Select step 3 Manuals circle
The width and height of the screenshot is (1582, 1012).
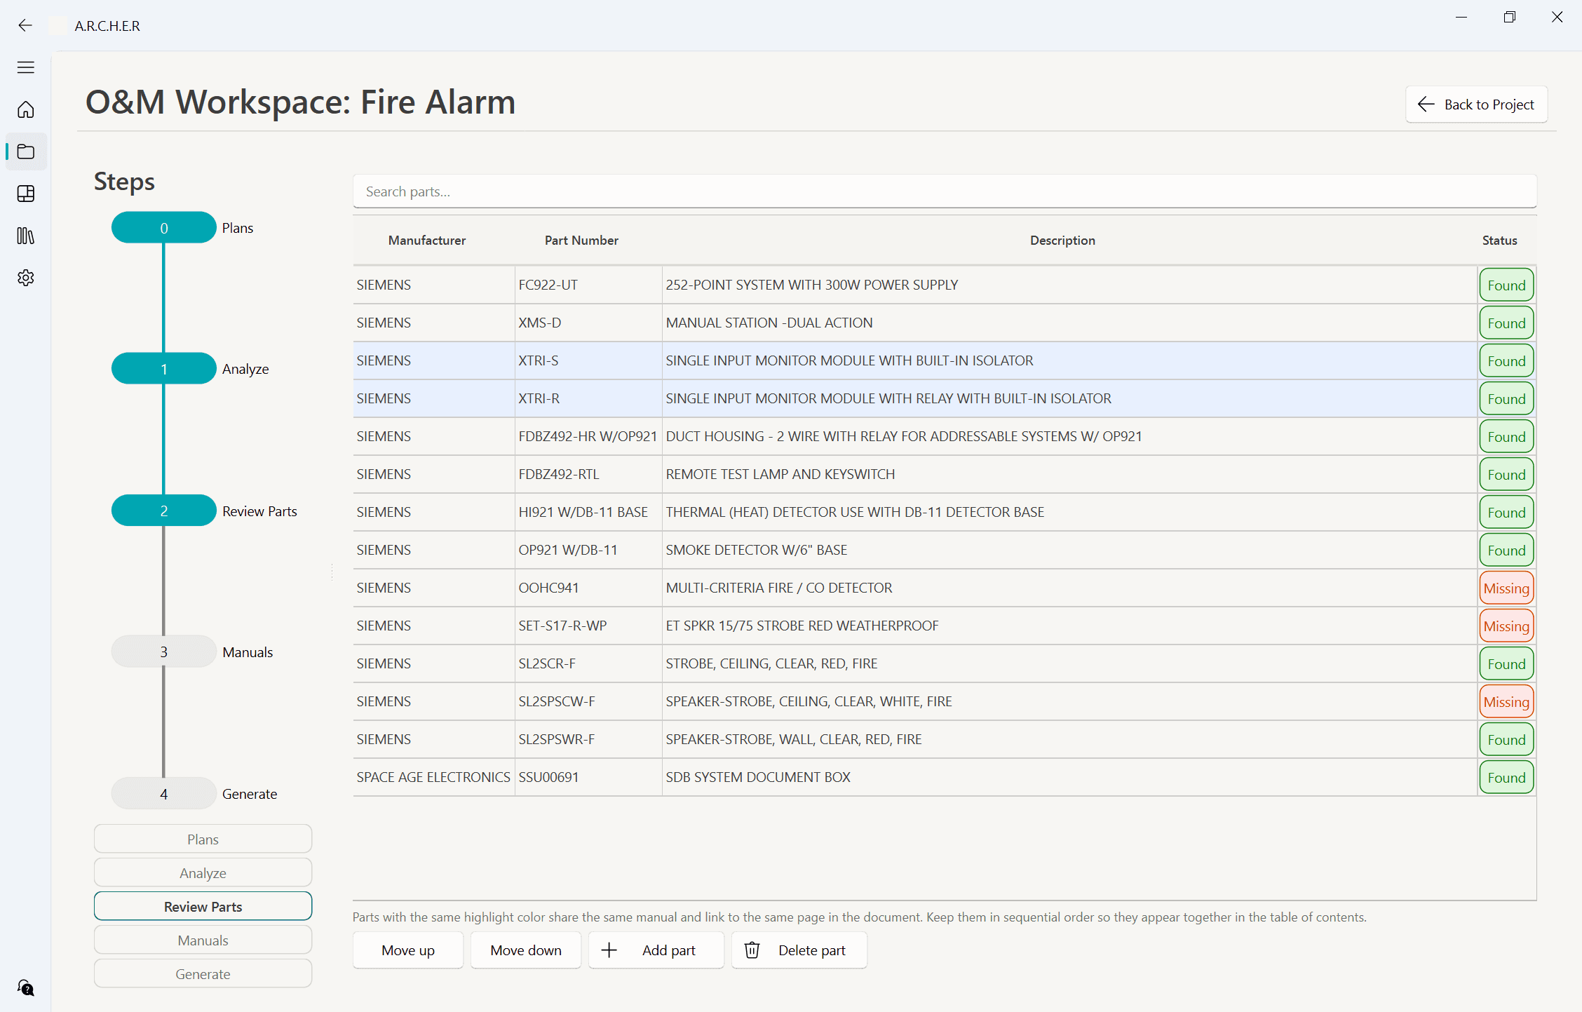pyautogui.click(x=163, y=651)
